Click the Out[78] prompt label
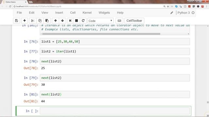209x117 pixels. point(31,68)
